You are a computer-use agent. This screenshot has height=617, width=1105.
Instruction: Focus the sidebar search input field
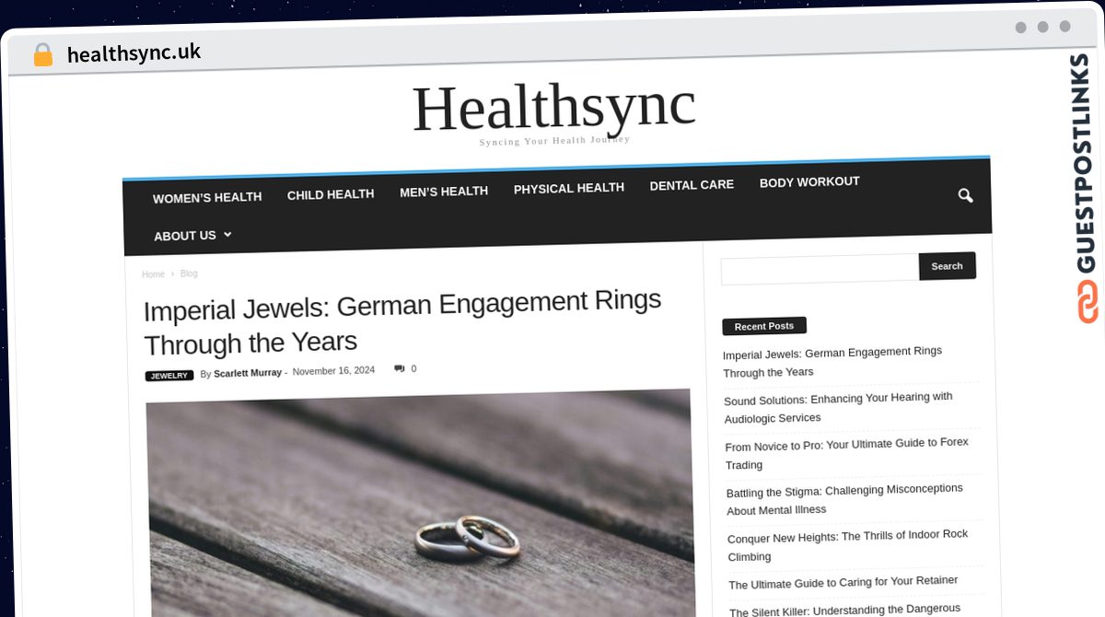pyautogui.click(x=820, y=269)
